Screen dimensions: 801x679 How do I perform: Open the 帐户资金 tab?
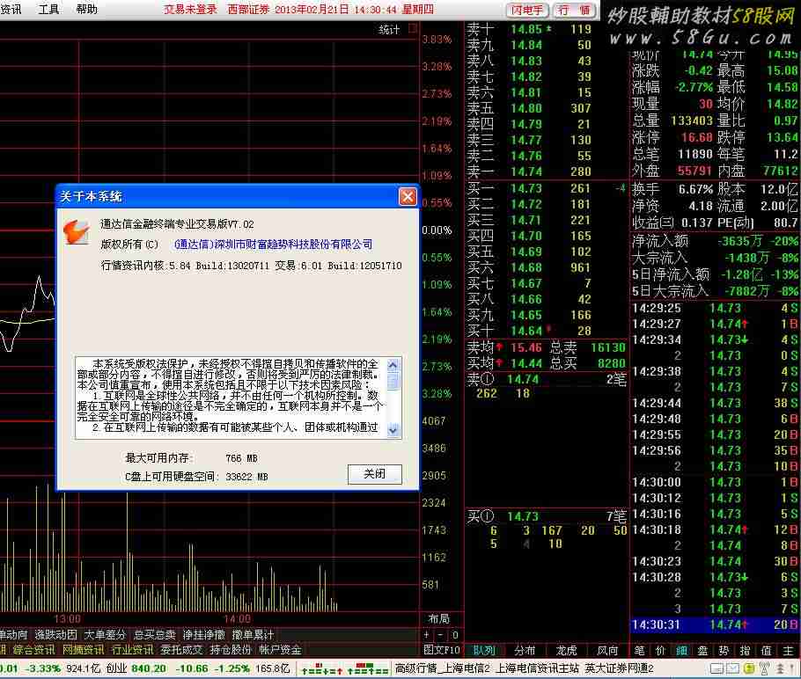[x=281, y=650]
